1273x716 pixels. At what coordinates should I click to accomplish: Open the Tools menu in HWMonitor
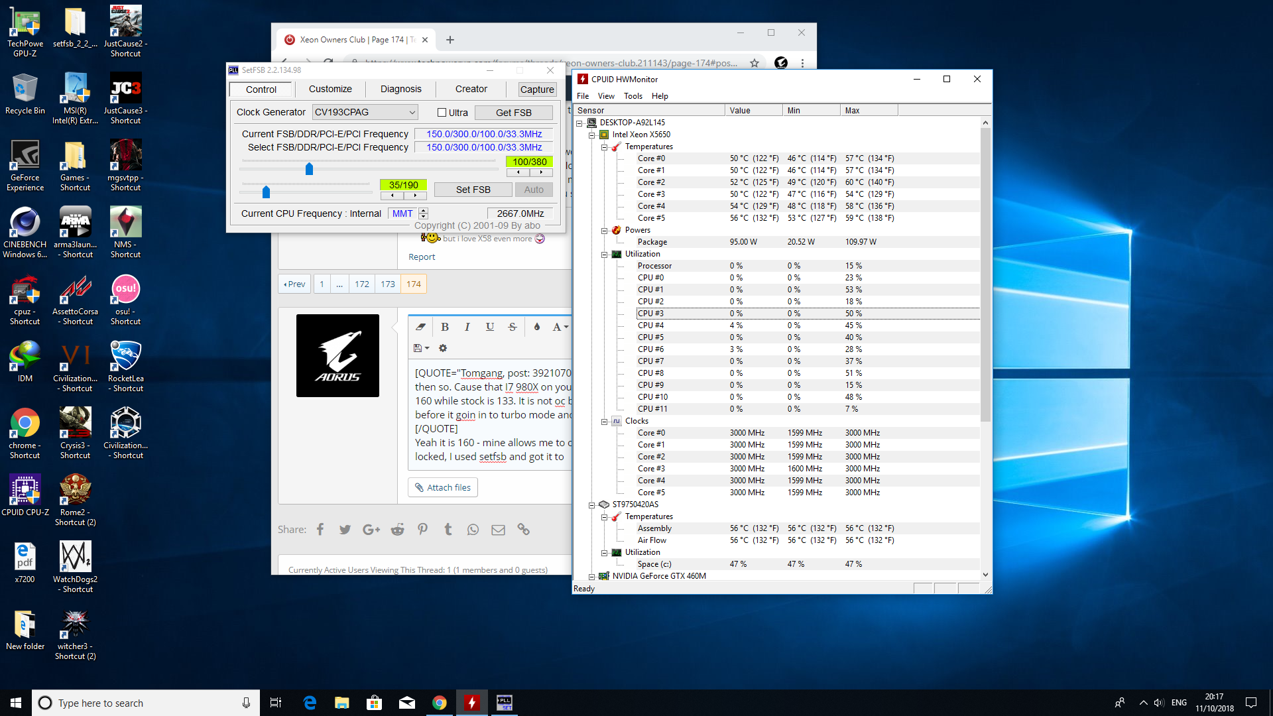[633, 96]
